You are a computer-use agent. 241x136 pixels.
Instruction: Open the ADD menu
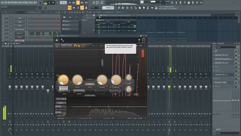coord(9,3)
